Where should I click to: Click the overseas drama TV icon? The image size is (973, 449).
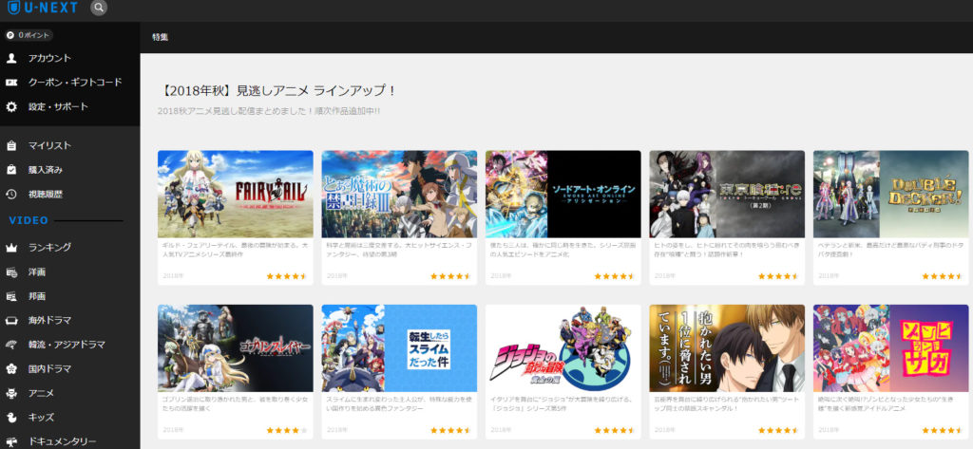(11, 321)
